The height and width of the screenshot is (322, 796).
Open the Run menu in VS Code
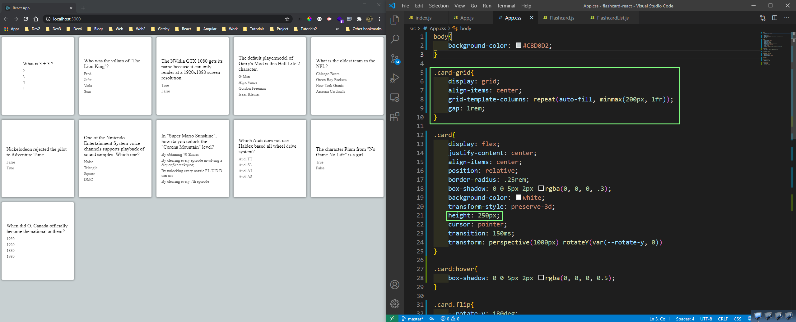(487, 6)
